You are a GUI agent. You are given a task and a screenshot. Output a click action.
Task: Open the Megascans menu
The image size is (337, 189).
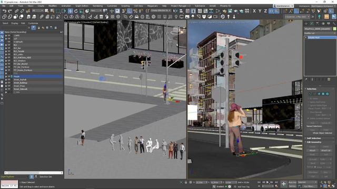(x=152, y=6)
